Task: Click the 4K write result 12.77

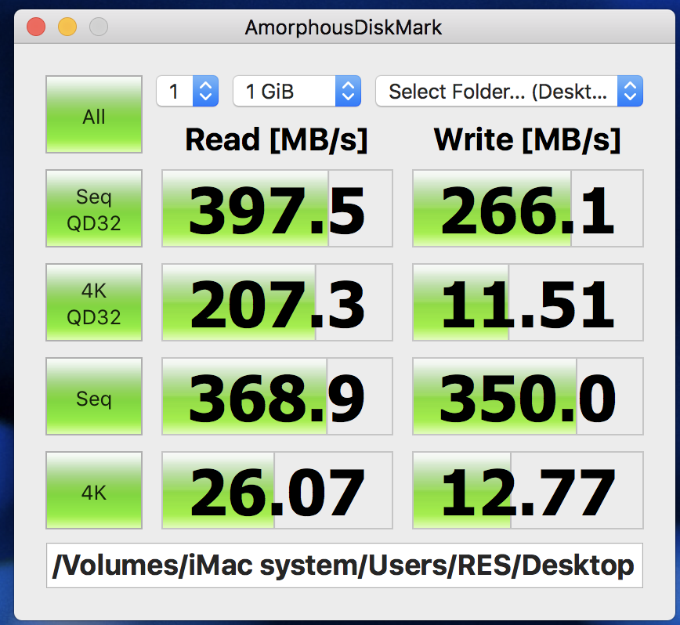Action: pos(528,490)
